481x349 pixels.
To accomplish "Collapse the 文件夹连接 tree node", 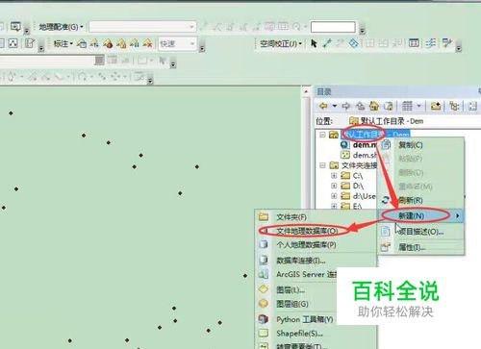I will coord(322,165).
